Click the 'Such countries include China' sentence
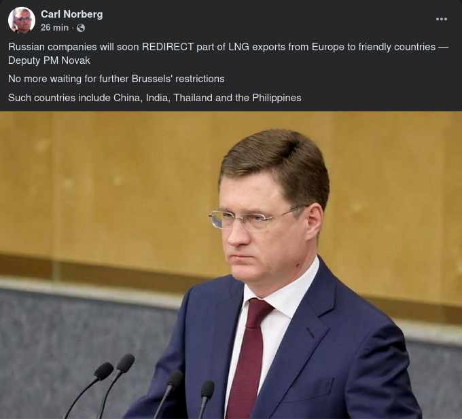Image resolution: width=462 pixels, height=419 pixels. 155,98
